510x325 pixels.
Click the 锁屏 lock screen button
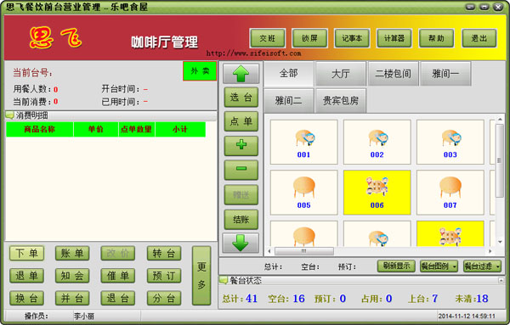pos(309,38)
